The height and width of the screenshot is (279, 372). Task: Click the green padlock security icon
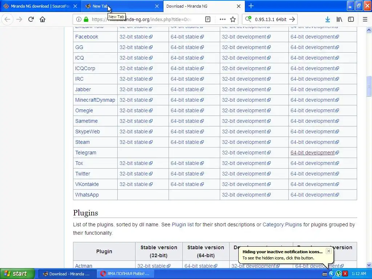[86, 19]
